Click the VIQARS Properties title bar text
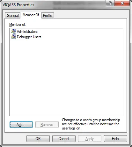 click(18, 5)
